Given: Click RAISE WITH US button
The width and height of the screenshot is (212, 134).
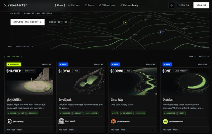Looking at the screenshot, I should tap(58, 22).
